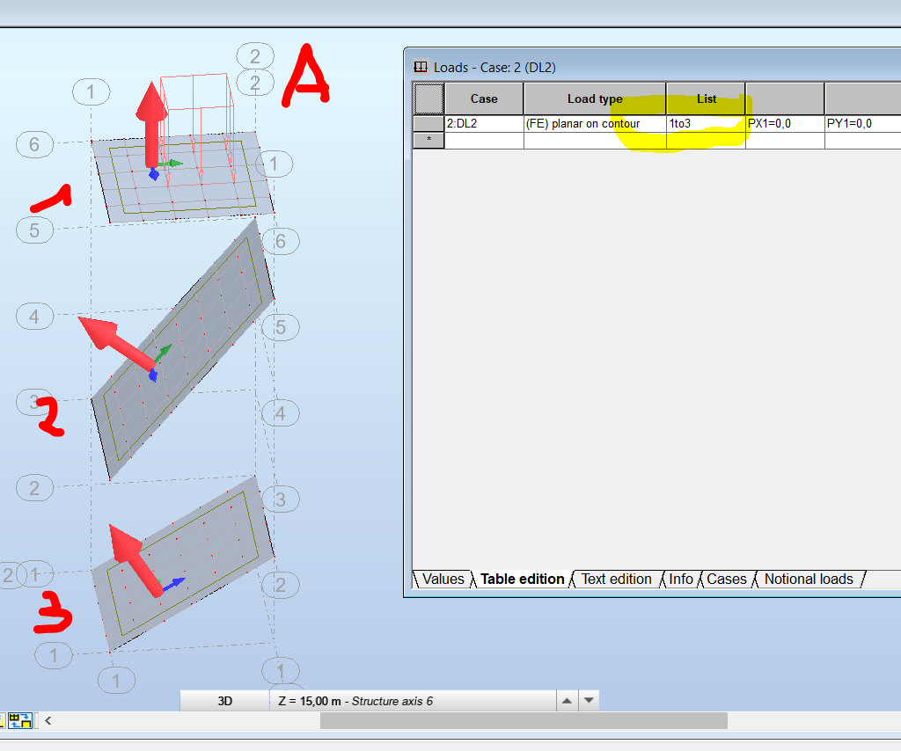Image resolution: width=901 pixels, height=751 pixels.
Task: Click the red local axis arrow on panel 2
Action: pos(117,342)
